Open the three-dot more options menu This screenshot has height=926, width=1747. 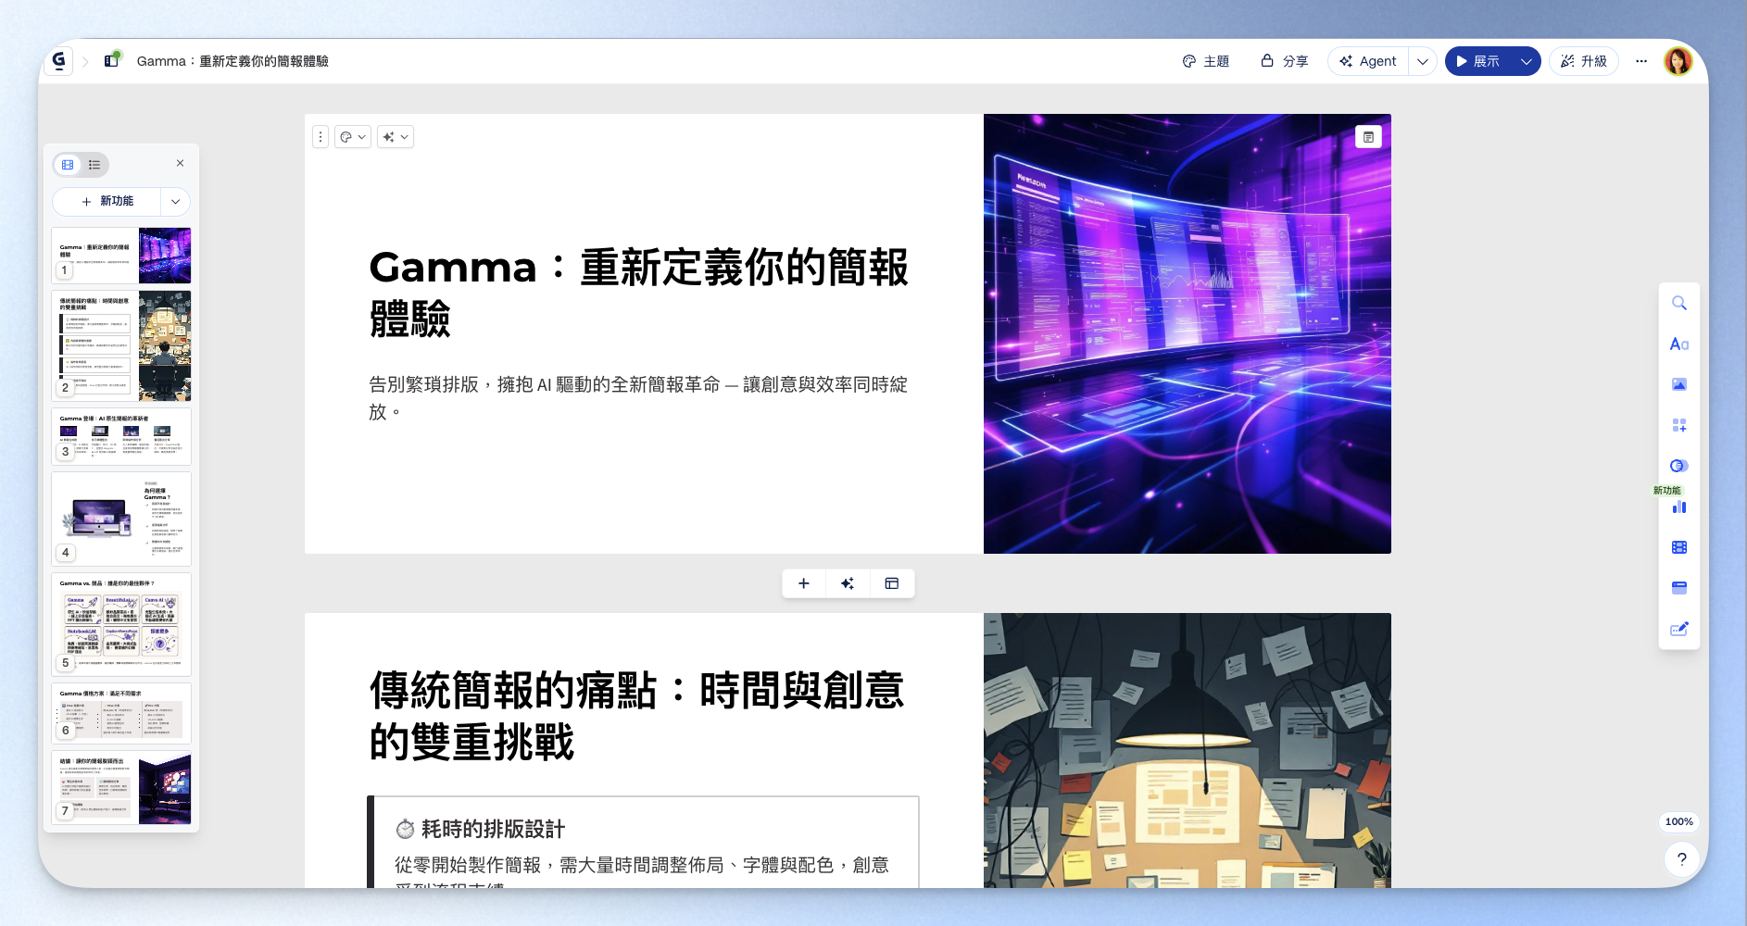[1640, 62]
